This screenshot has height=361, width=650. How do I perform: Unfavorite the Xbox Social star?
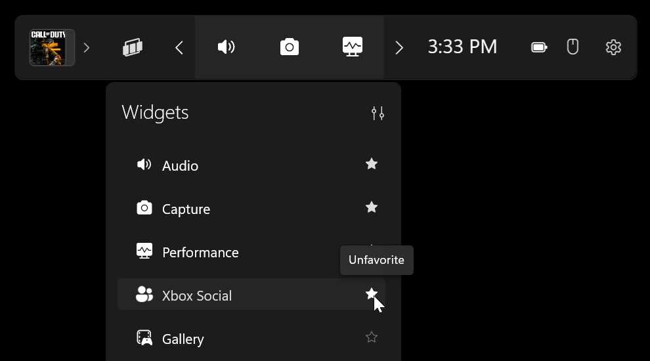click(x=372, y=294)
